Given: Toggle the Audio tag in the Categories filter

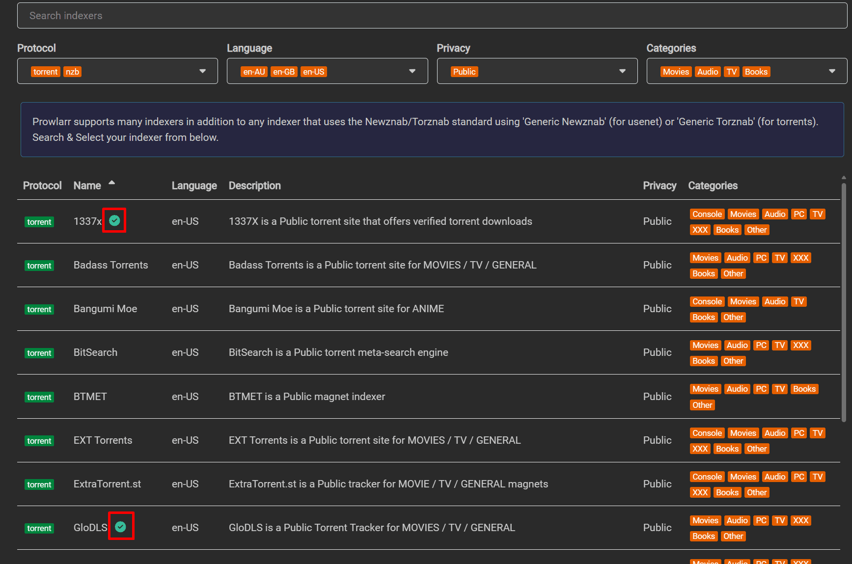Looking at the screenshot, I should point(707,72).
